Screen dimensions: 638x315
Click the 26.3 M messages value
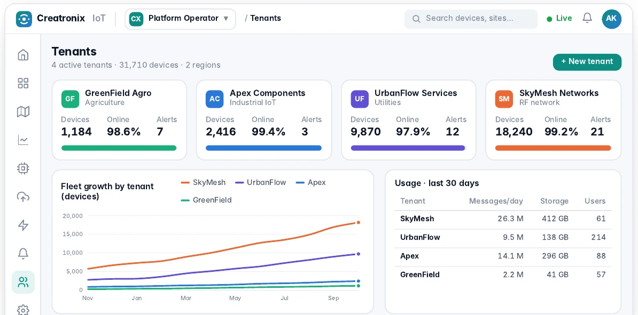click(510, 219)
